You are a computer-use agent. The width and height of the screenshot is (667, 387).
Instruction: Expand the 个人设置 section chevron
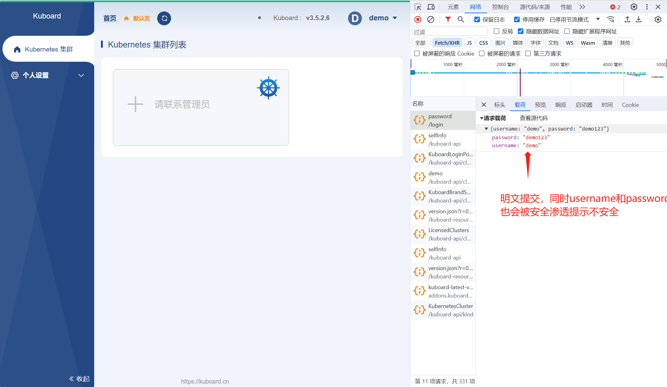81,75
